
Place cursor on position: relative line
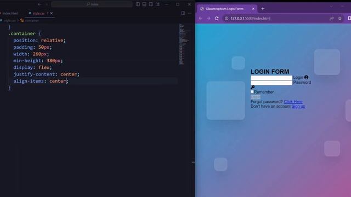point(39,40)
